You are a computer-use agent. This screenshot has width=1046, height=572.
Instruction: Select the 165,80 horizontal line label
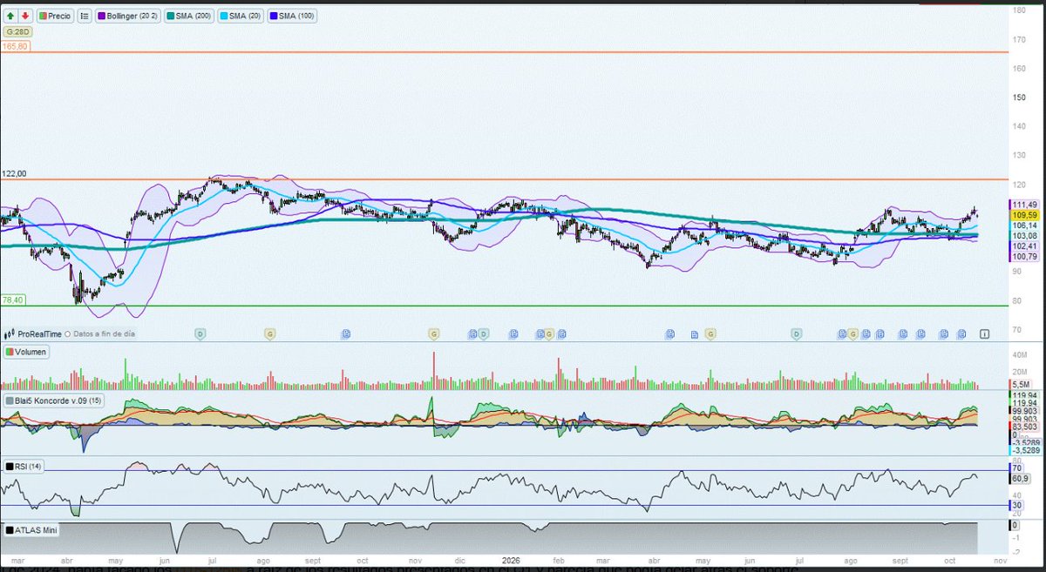pos(15,45)
